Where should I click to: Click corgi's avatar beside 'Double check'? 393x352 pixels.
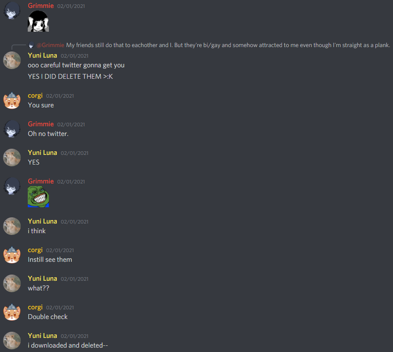(12, 312)
